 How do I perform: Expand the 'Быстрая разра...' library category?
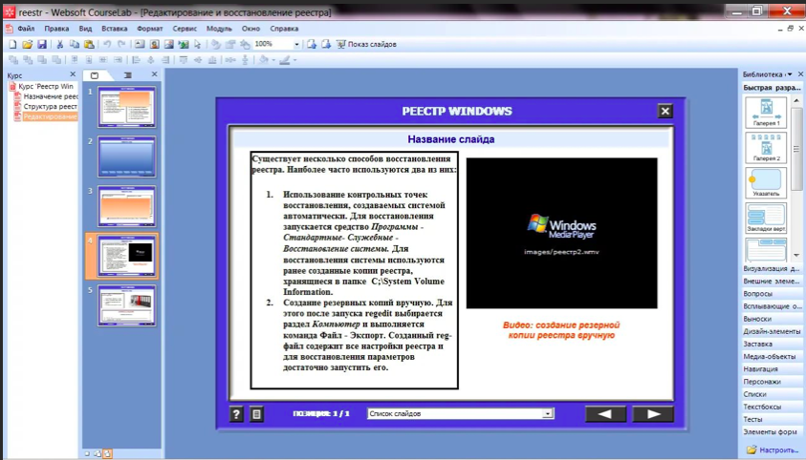(772, 88)
